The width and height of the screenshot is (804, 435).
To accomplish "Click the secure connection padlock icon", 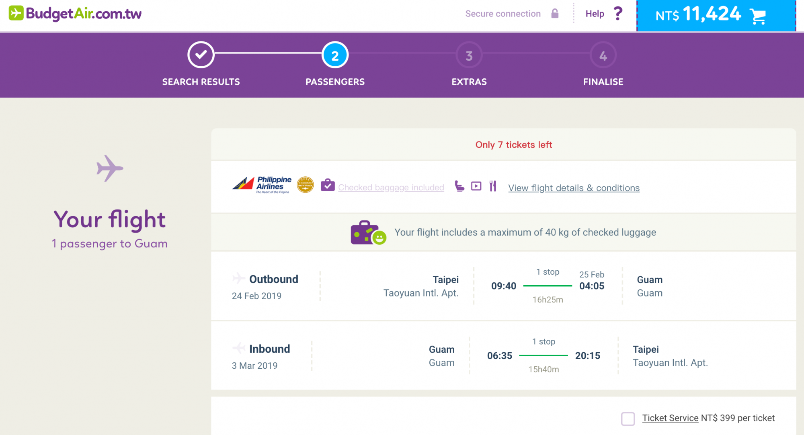I will click(x=555, y=14).
